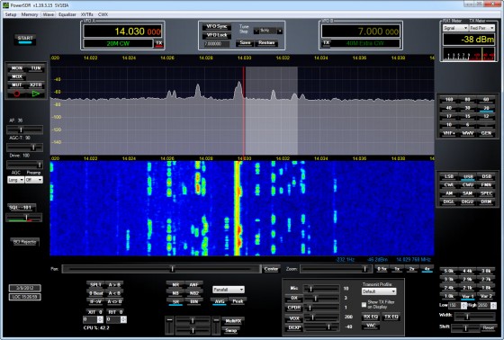Select the GEN band button
Screen dimensions: 504x340
point(486,133)
